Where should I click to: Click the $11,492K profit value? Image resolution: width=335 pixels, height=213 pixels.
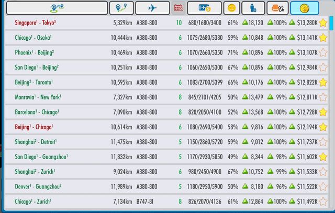pyautogui.click(x=307, y=201)
